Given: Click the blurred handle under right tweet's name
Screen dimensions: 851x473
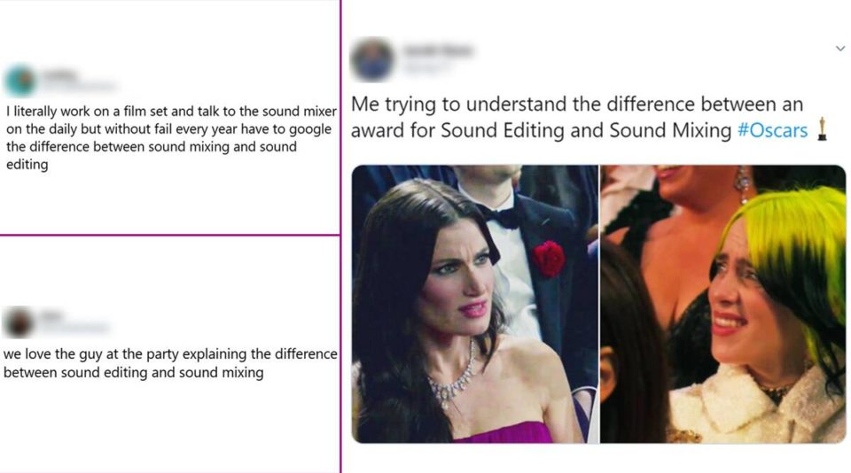Looking at the screenshot, I should click(427, 68).
